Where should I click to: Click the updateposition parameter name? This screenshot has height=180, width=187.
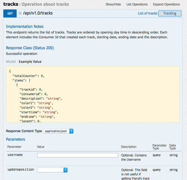coord(21,169)
